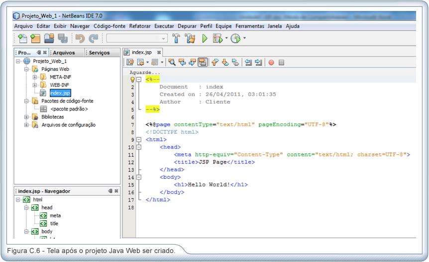Click Next Bookmark icon
This screenshot has width=429, height=262.
tap(225, 62)
